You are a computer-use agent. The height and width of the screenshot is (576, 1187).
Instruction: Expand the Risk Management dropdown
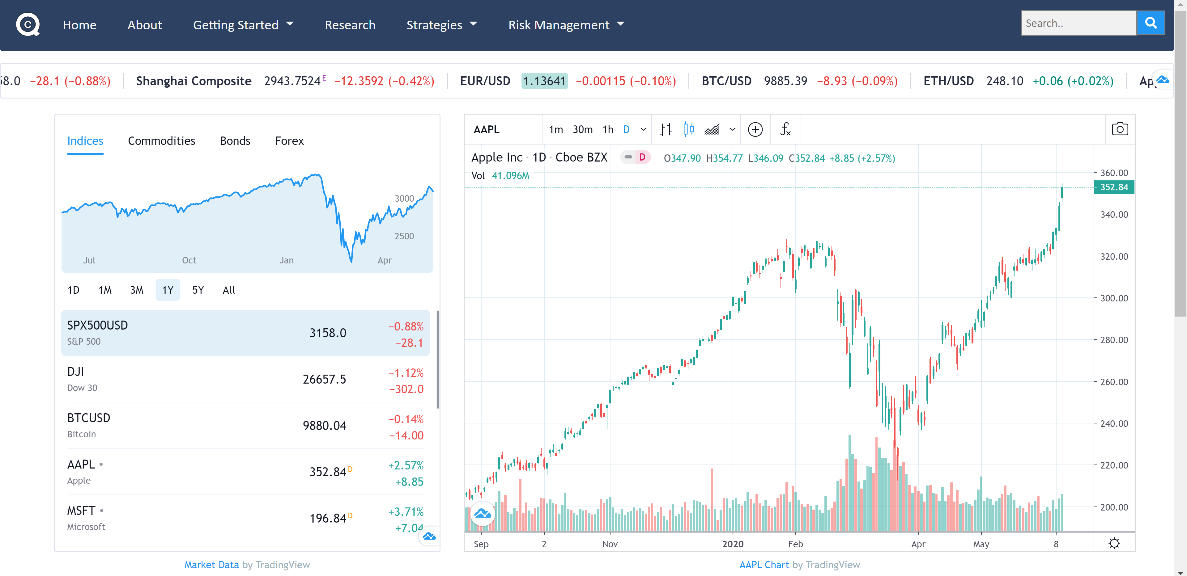click(x=566, y=25)
